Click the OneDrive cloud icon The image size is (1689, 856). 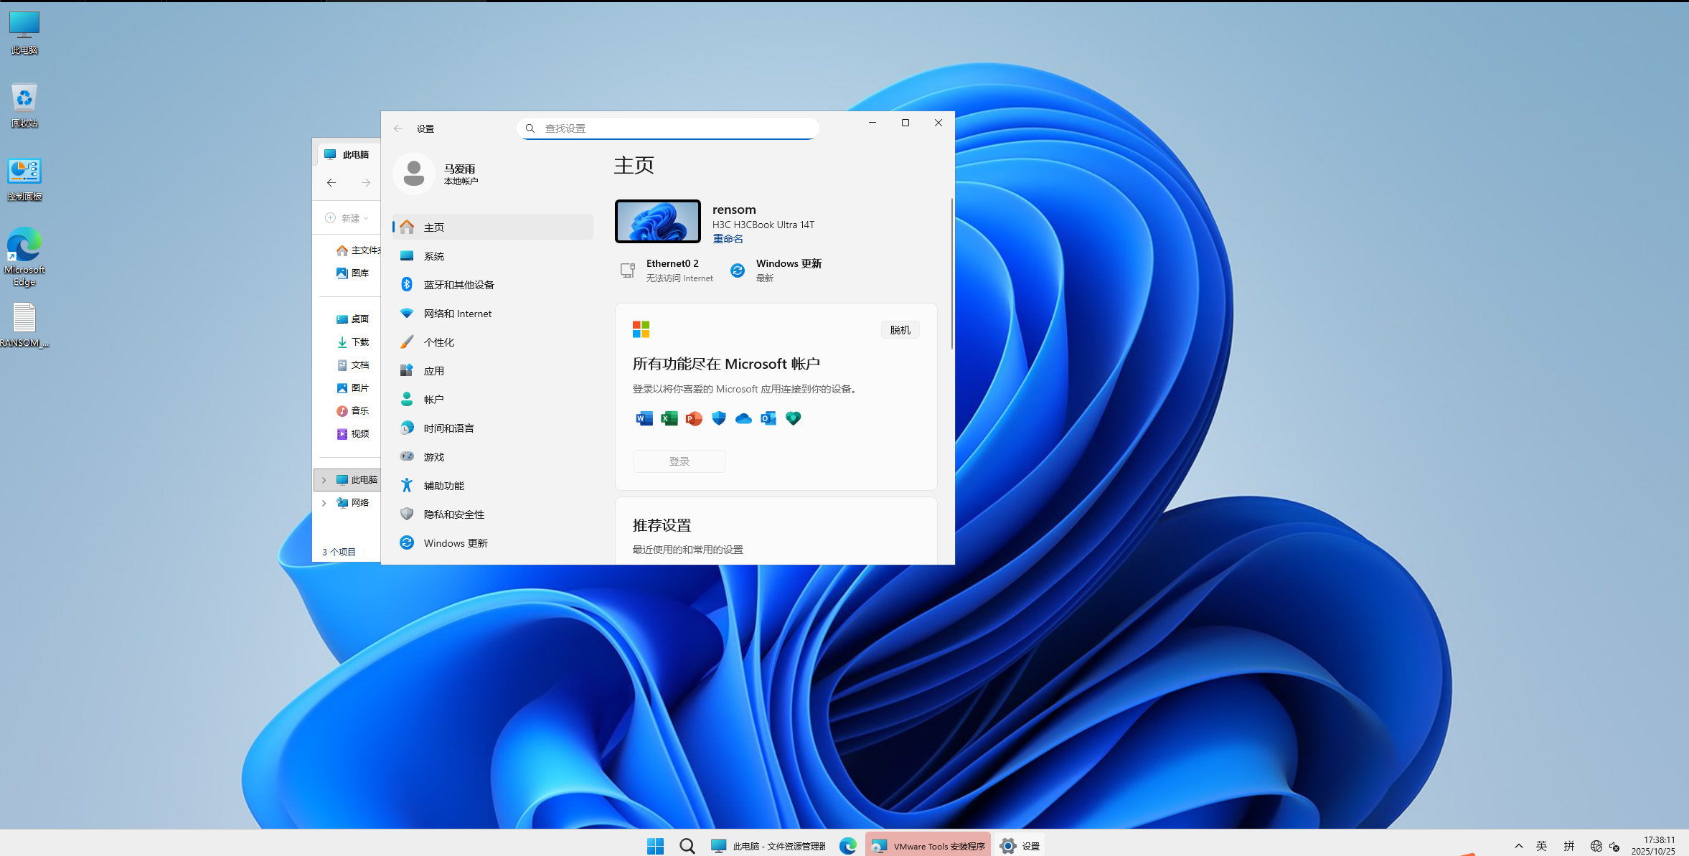click(x=743, y=418)
